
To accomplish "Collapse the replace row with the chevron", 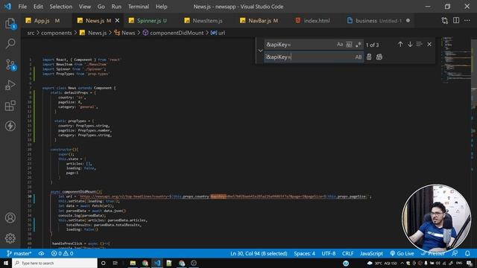I will coord(260,51).
